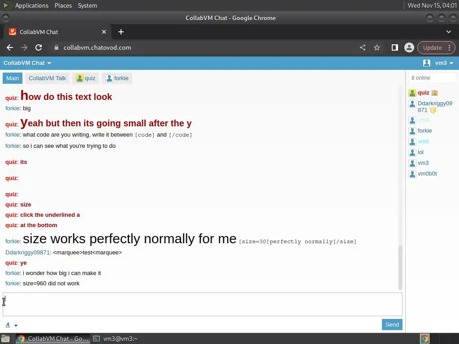Screen dimensions: 459x344
Task: Click the '<marquee>test<marquee>' message text
Action: click(87, 253)
